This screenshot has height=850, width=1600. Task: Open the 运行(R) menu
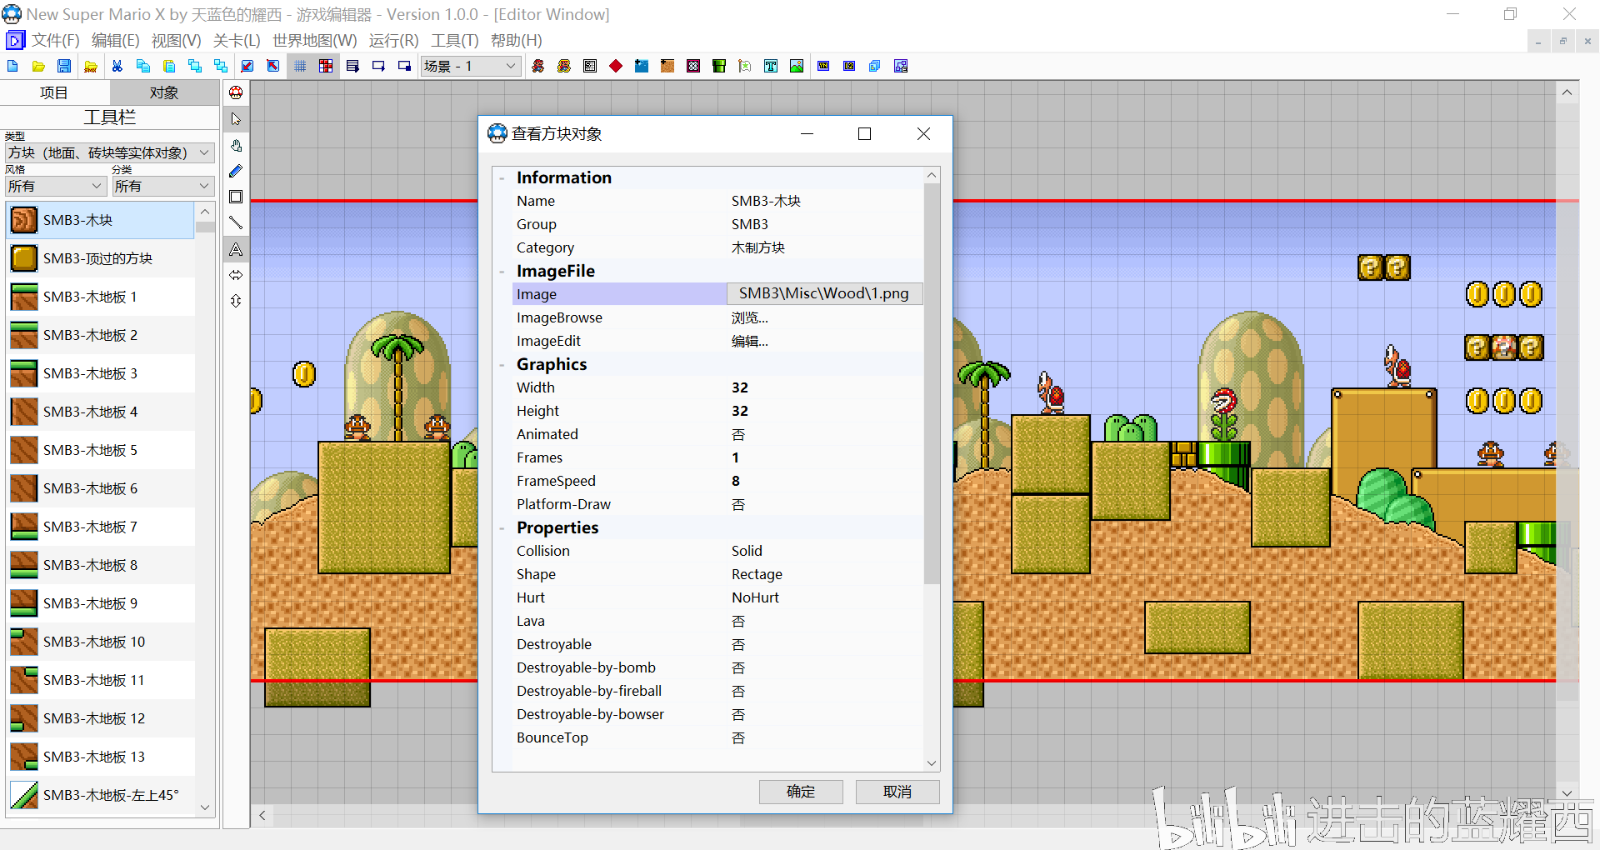point(393,40)
